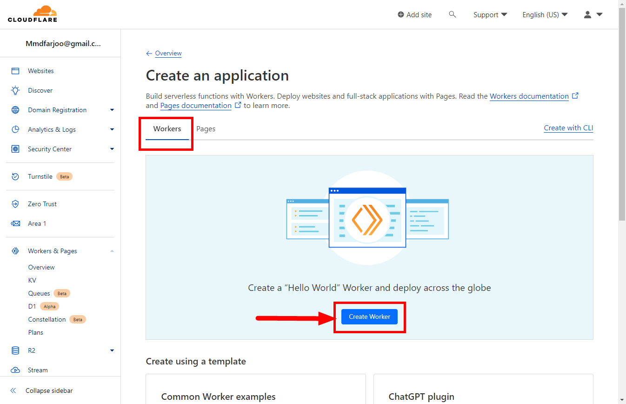Click the Domain Registration globe icon

15,110
